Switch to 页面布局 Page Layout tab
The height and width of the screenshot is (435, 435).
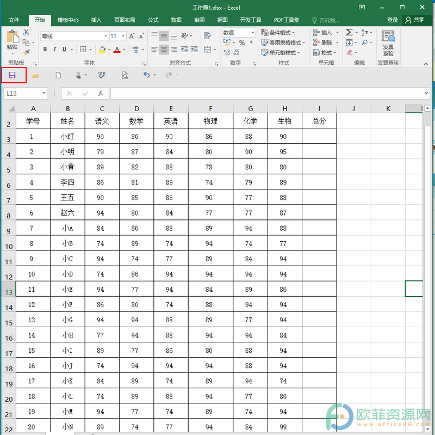coord(125,20)
